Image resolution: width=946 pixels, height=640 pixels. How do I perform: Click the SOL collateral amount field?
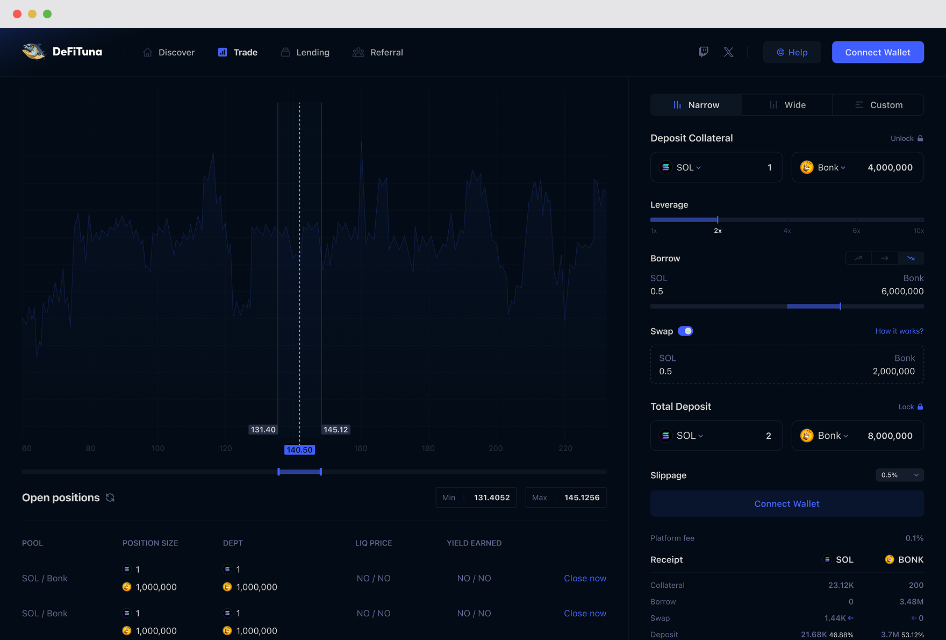716,167
